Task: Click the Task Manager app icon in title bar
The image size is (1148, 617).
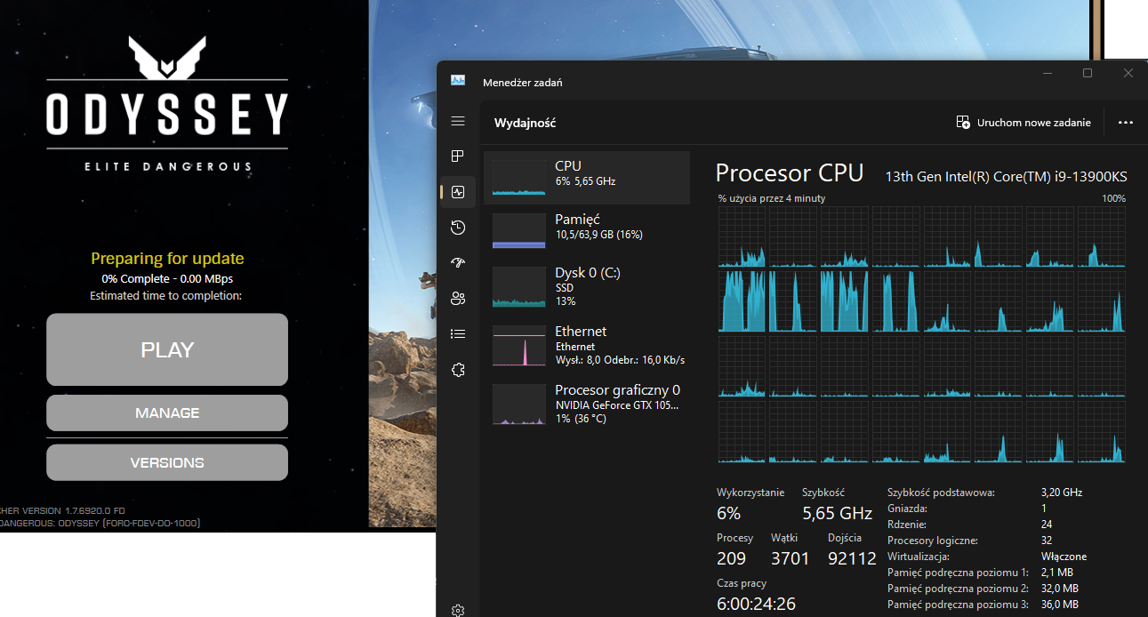Action: tap(458, 81)
